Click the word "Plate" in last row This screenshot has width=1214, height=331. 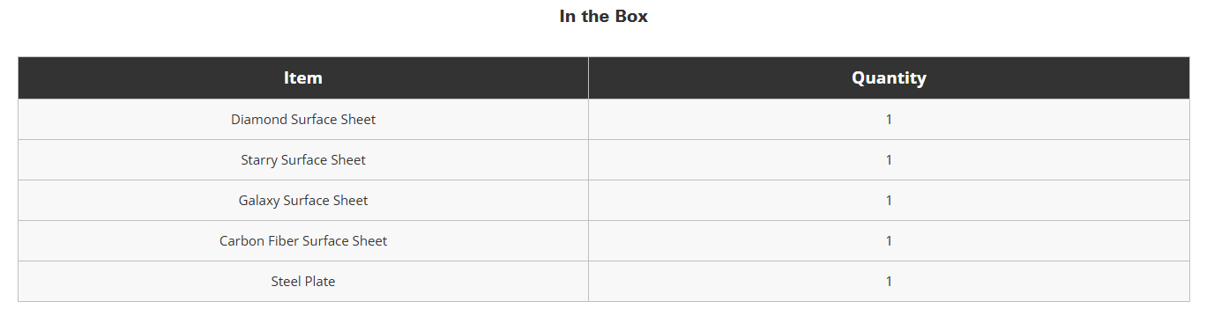coord(319,282)
